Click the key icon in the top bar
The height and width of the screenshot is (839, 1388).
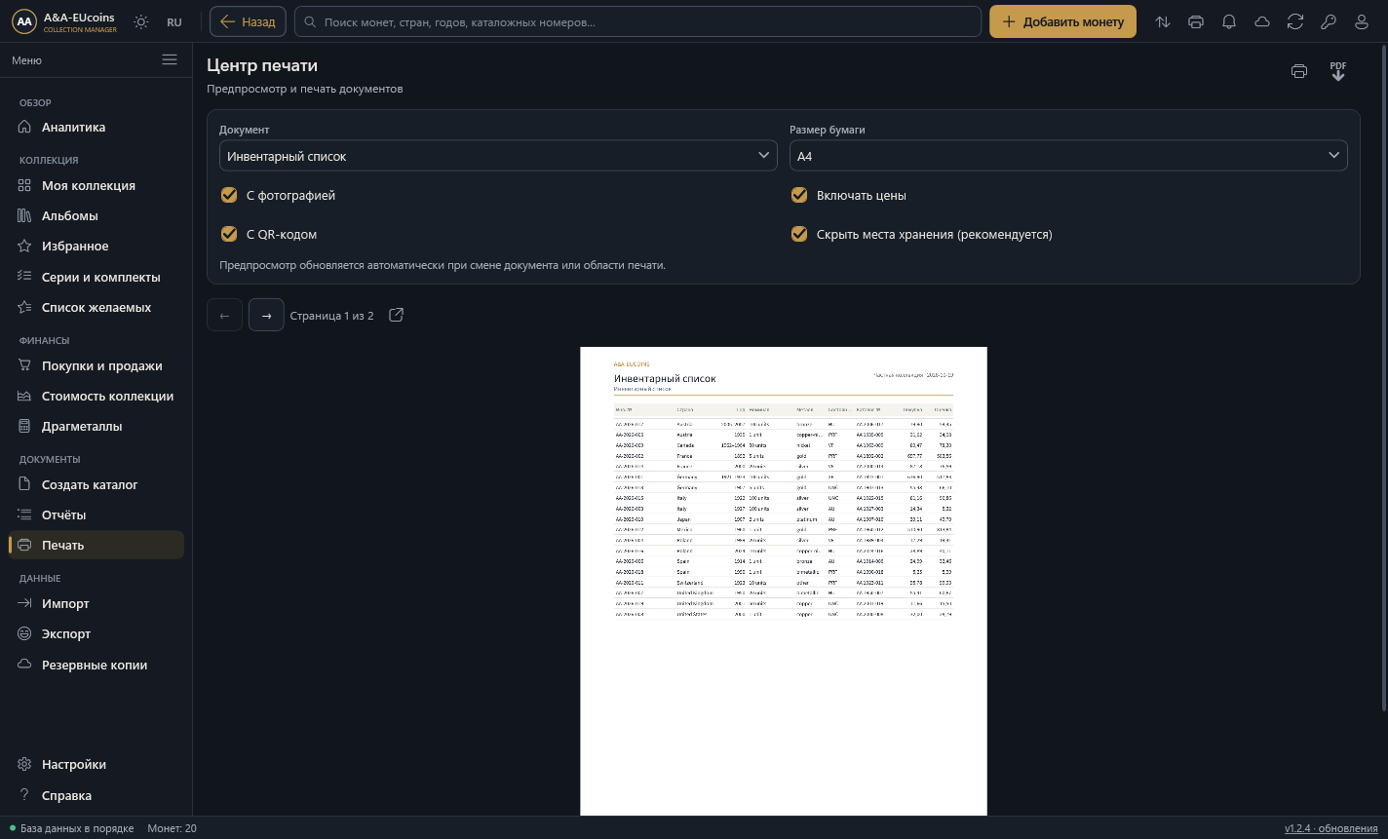click(x=1329, y=21)
